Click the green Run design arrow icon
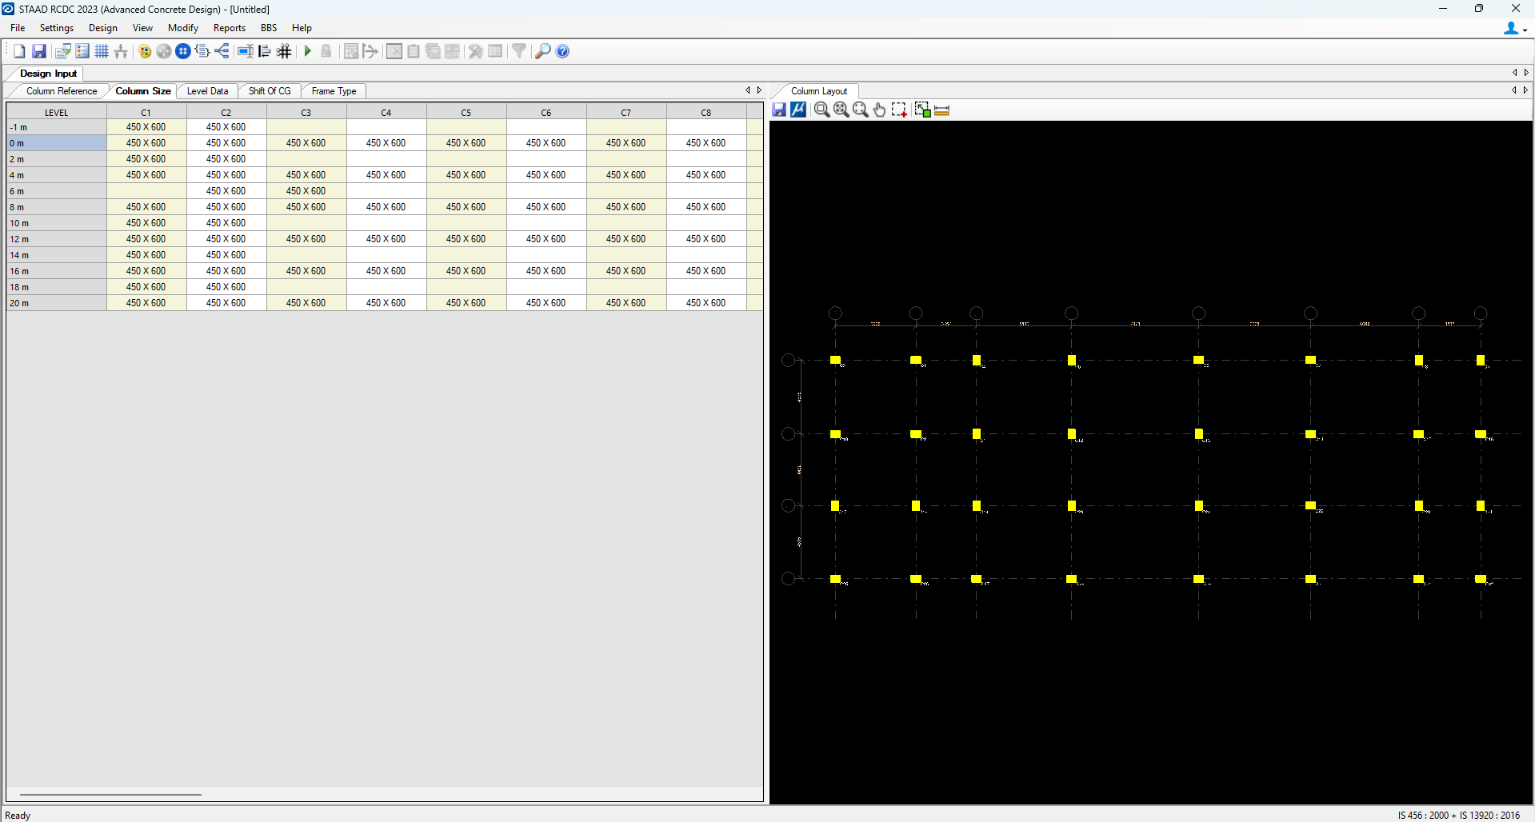1535x822 pixels. (x=307, y=51)
